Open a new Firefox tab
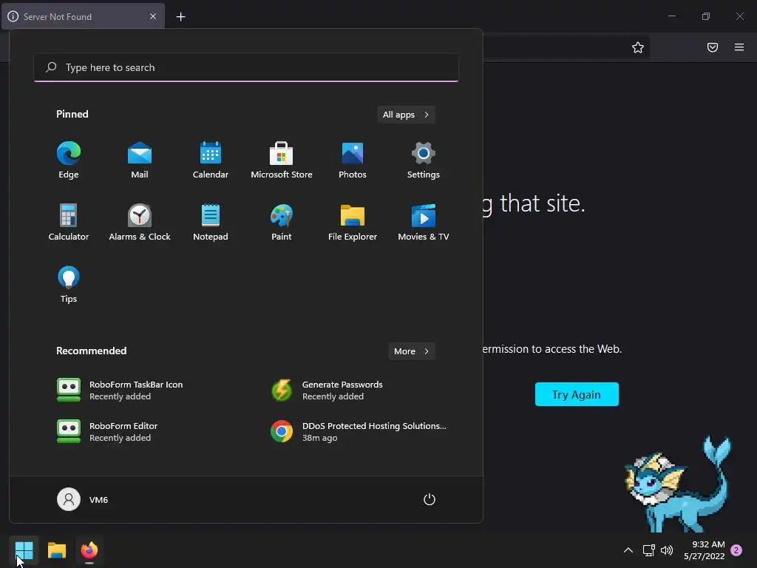The image size is (757, 568). [x=180, y=17]
